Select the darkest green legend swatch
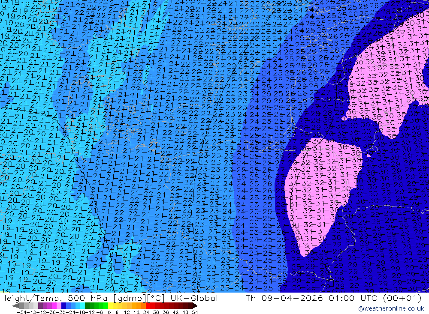429x314 pixels. (x=87, y=306)
